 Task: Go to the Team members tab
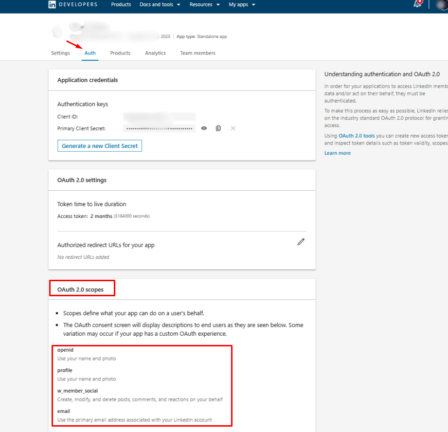pyautogui.click(x=197, y=53)
